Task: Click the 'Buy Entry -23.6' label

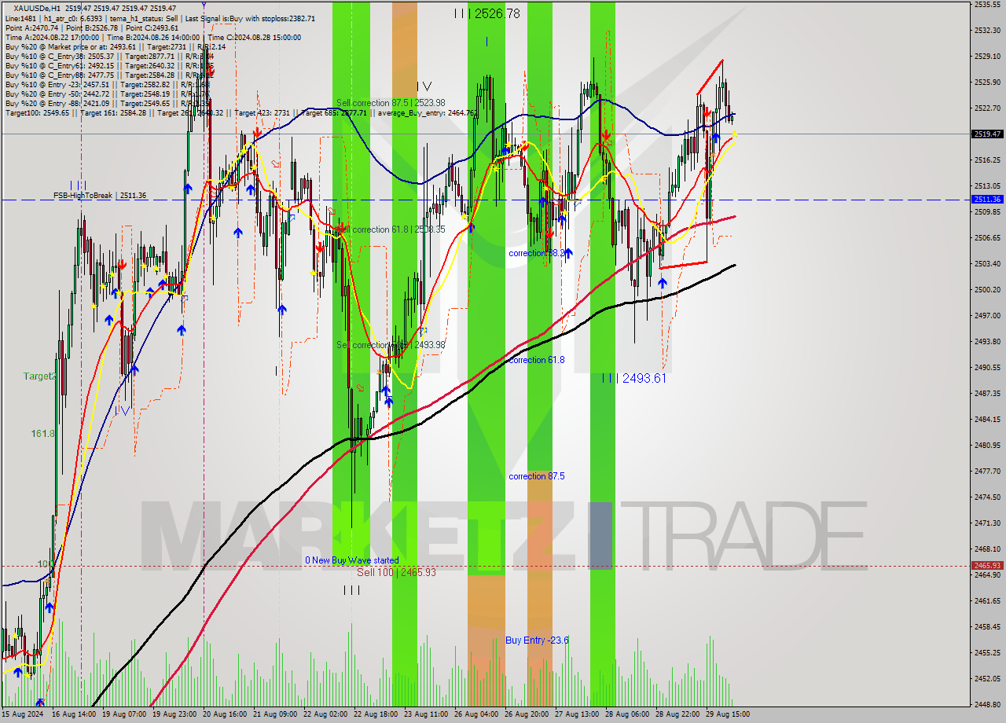Action: (537, 640)
